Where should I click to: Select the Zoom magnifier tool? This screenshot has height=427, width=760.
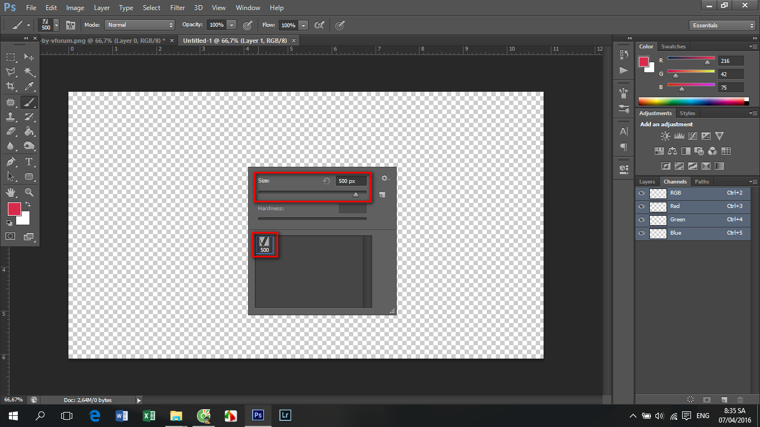pyautogui.click(x=29, y=192)
